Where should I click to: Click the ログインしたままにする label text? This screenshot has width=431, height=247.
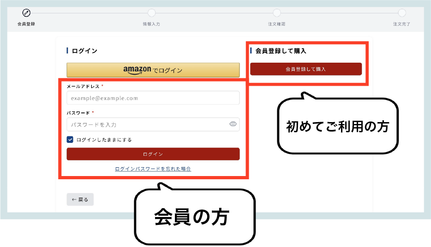point(104,140)
